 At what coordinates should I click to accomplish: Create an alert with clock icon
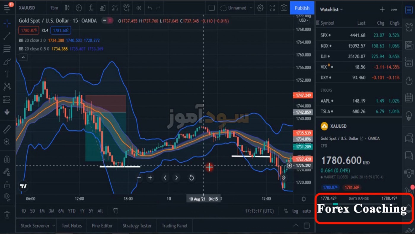click(x=127, y=8)
